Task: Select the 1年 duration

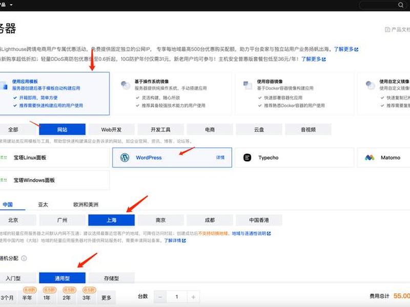Action: click(x=47, y=298)
